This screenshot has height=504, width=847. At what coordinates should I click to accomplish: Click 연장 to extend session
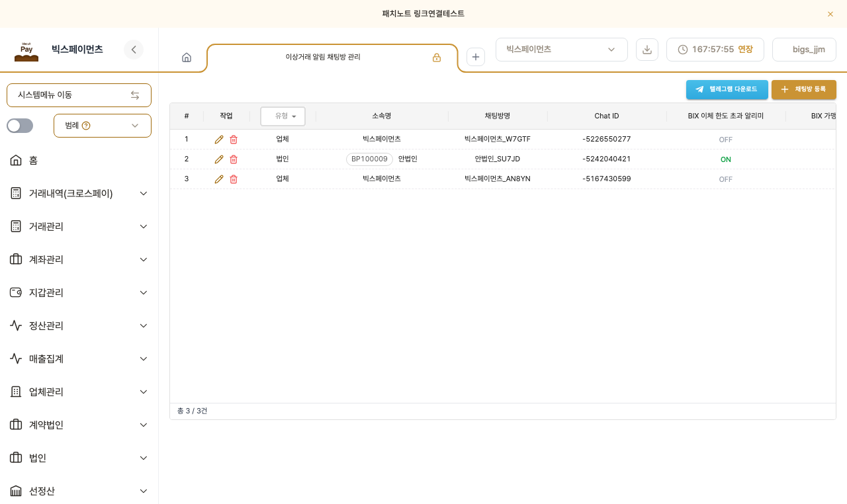(x=745, y=50)
